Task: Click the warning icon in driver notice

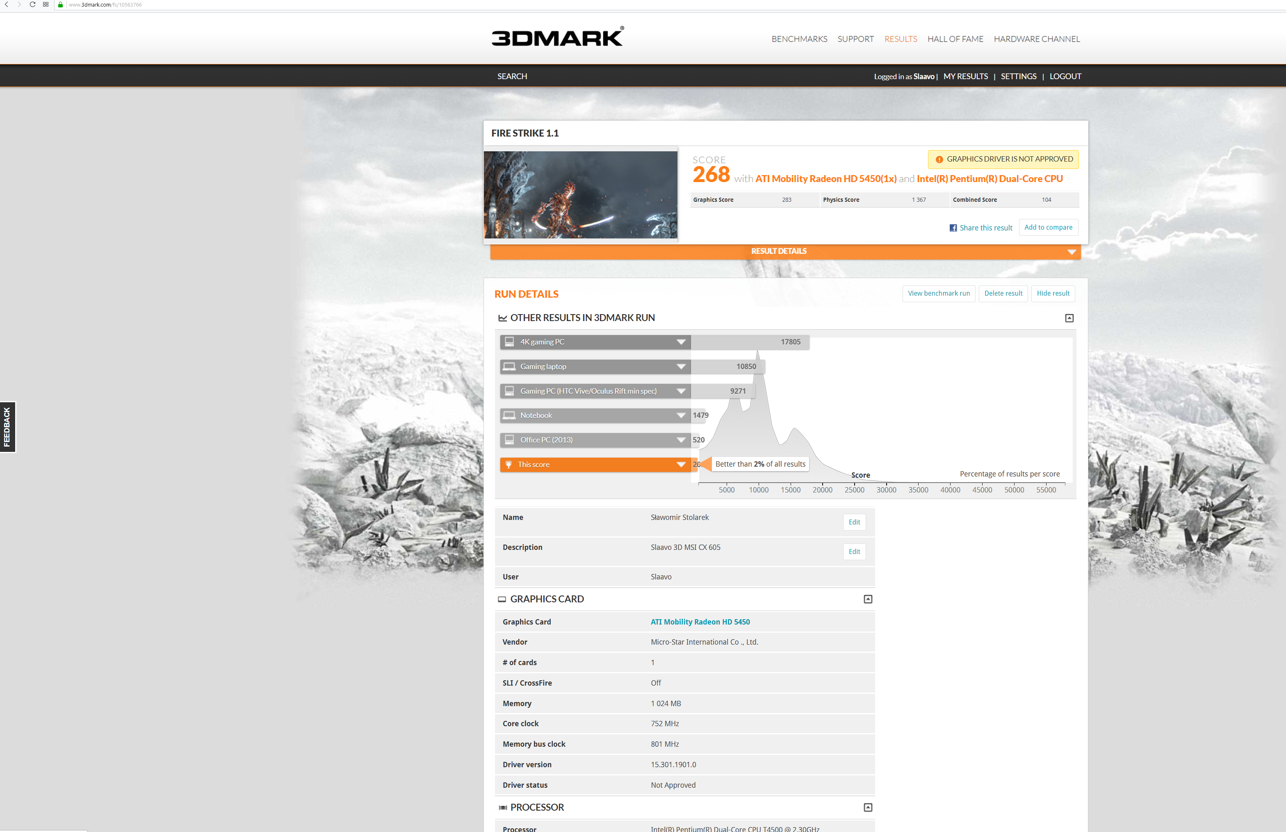Action: [x=939, y=160]
